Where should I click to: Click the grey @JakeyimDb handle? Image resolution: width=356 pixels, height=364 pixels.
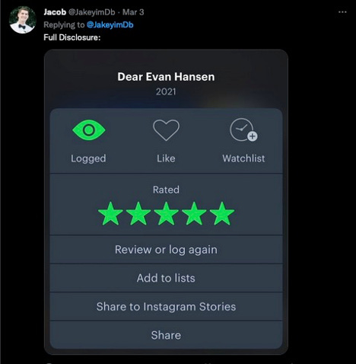91,12
